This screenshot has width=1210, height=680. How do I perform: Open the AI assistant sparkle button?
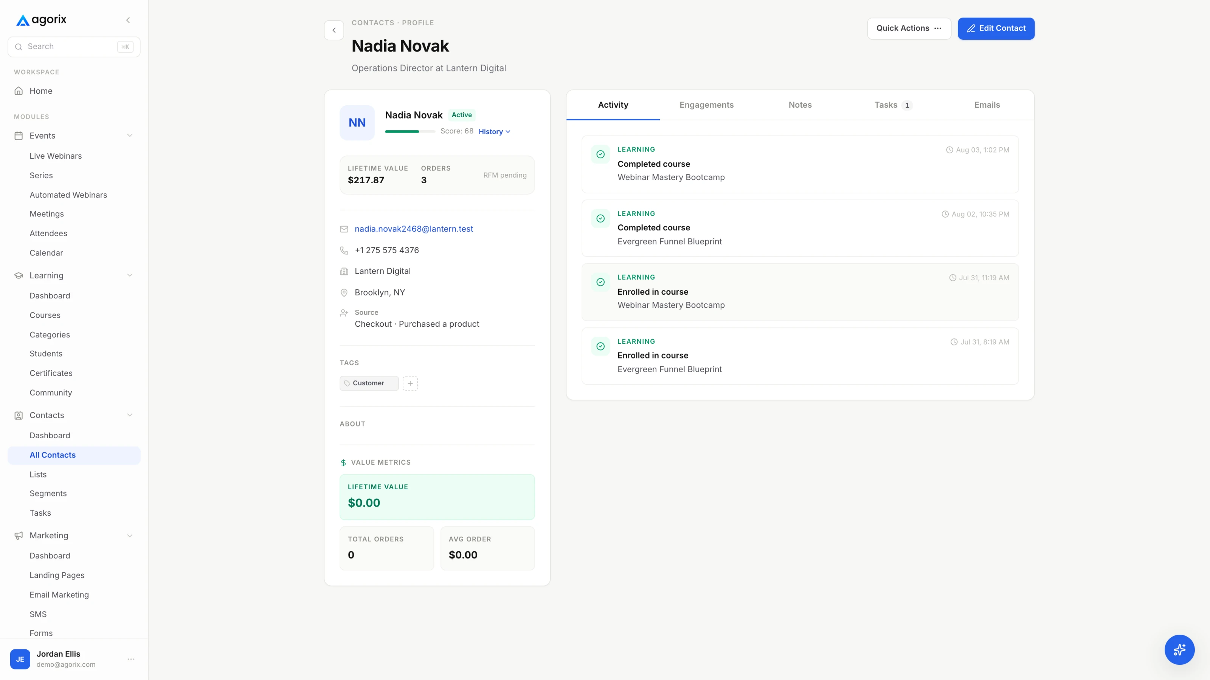(x=1179, y=649)
